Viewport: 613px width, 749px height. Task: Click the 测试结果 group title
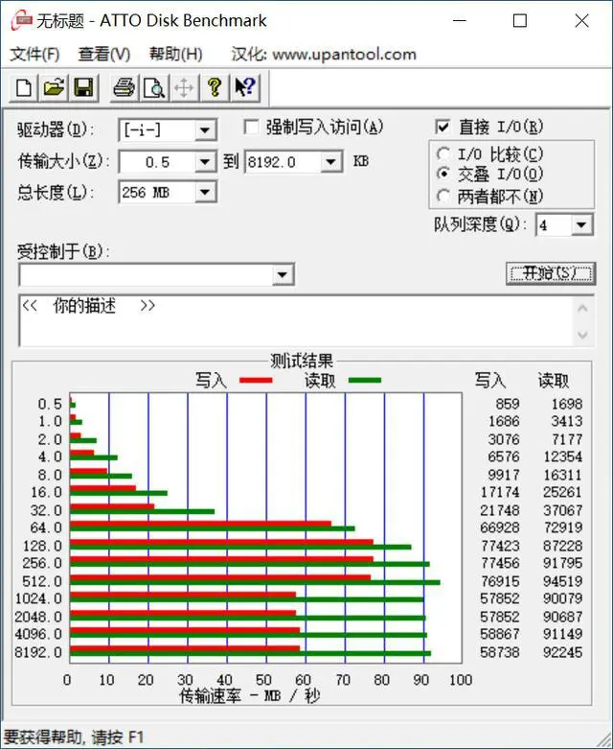click(302, 361)
